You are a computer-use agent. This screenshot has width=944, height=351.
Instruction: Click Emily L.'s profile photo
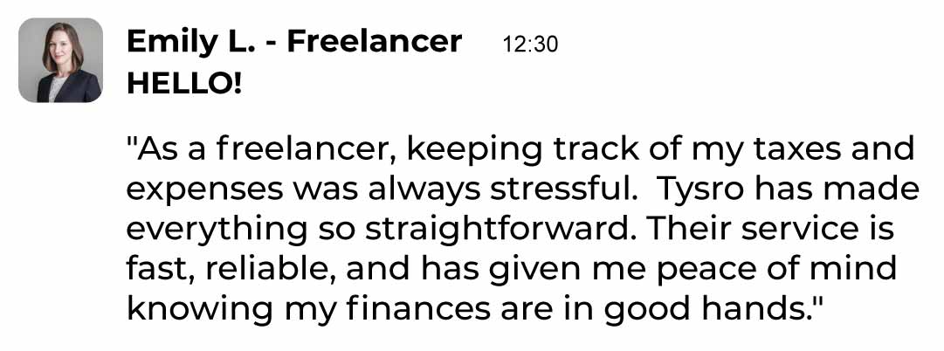tap(60, 60)
